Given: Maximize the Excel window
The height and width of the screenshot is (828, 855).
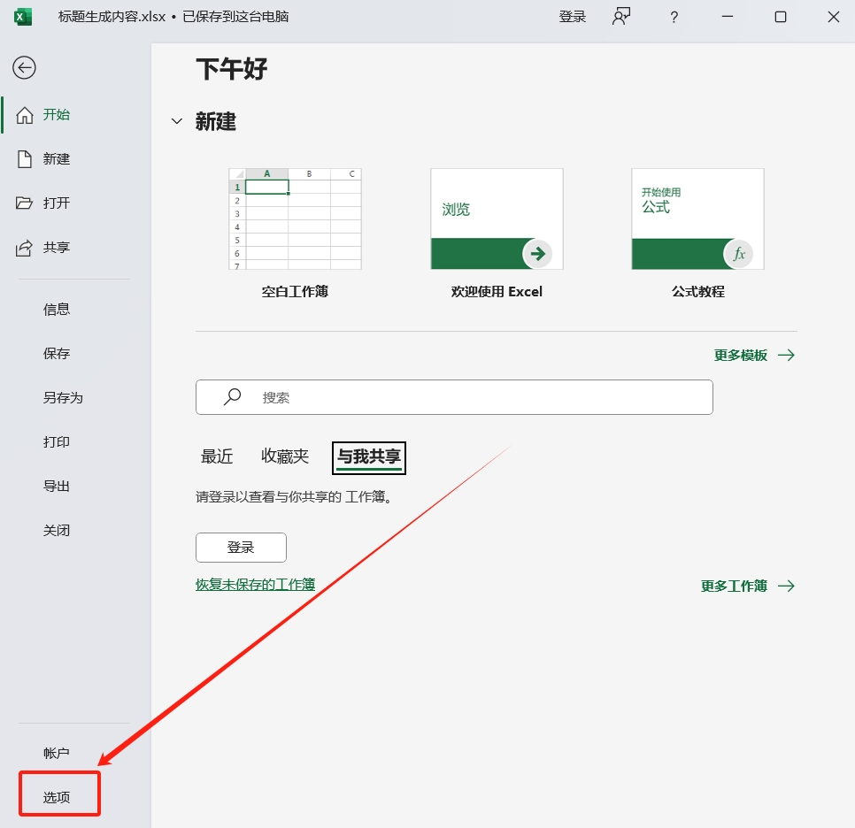Looking at the screenshot, I should coord(781,17).
